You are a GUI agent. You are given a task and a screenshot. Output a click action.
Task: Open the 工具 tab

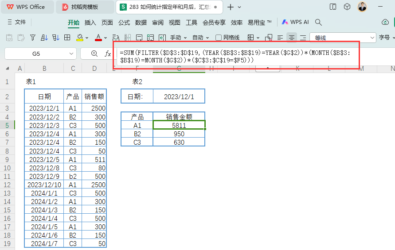[192, 23]
